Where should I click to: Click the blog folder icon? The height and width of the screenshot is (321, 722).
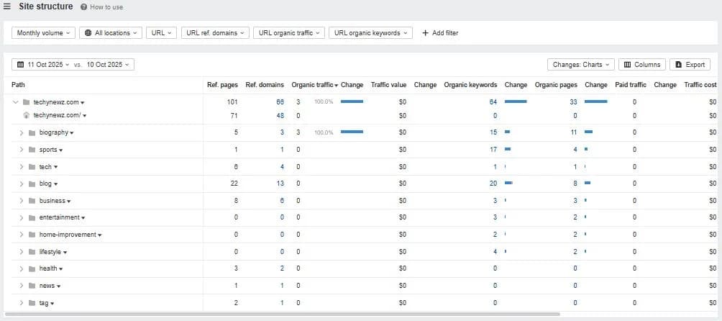click(x=32, y=184)
